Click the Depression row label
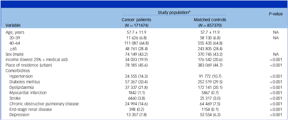The image size is (288, 120). point(20,114)
